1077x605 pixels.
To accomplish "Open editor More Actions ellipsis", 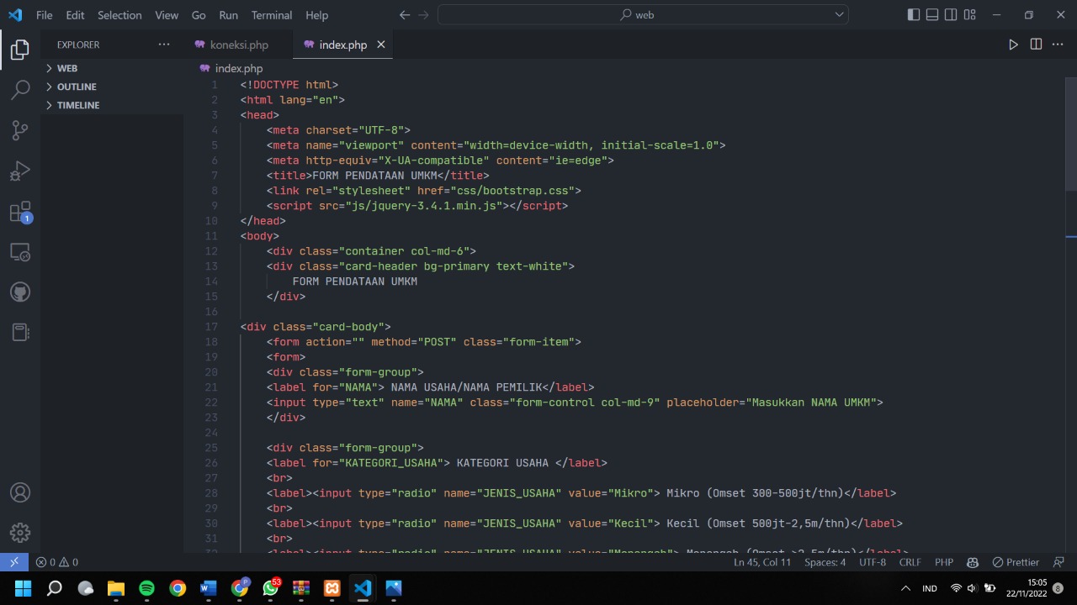I will pyautogui.click(x=1057, y=45).
